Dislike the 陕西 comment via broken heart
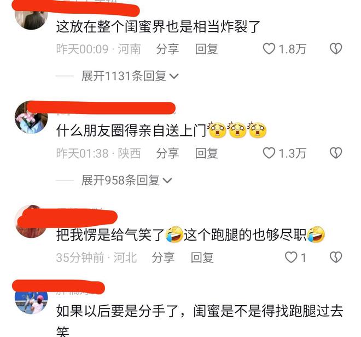361x337 pixels. coord(336,153)
